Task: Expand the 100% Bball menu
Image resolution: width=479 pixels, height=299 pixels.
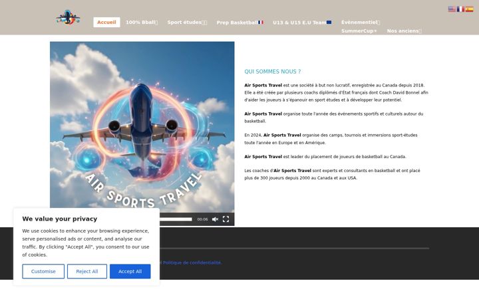Action: (142, 23)
